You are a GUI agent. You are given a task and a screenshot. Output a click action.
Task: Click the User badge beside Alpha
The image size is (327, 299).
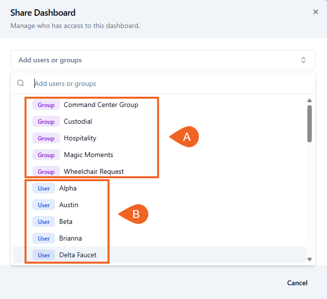44,188
